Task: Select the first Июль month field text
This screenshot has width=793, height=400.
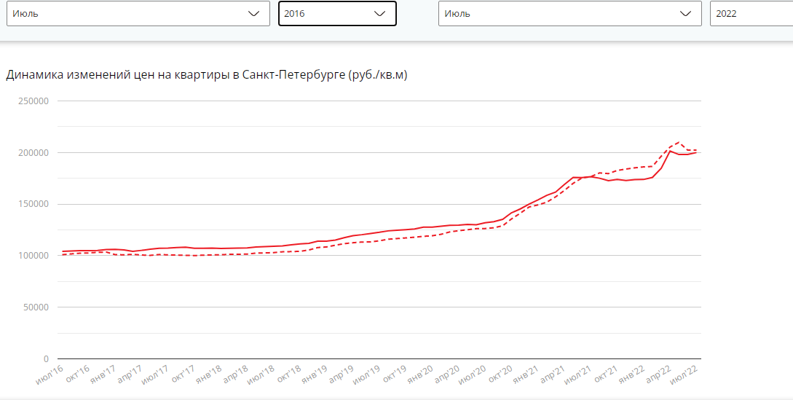Action: point(25,14)
